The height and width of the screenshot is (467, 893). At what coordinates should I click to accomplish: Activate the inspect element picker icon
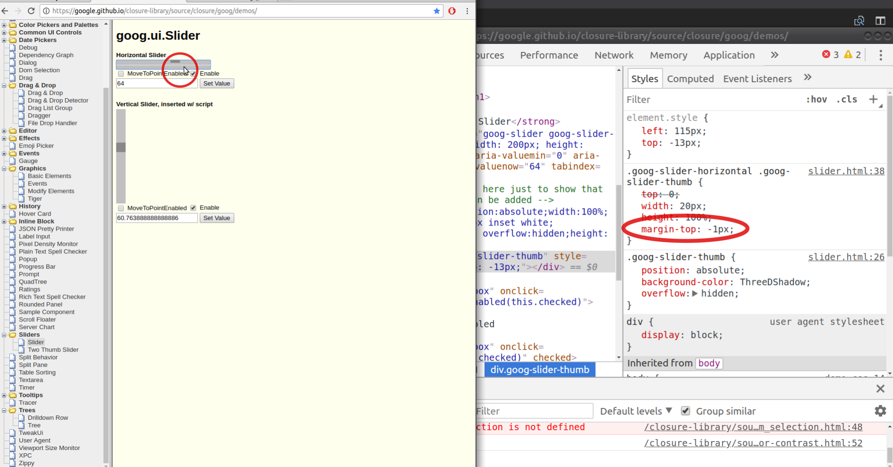[860, 21]
